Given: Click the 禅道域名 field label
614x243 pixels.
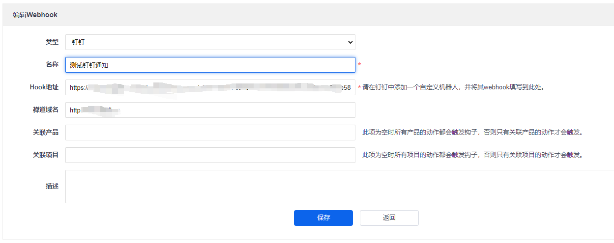Looking at the screenshot, I should coord(46,110).
